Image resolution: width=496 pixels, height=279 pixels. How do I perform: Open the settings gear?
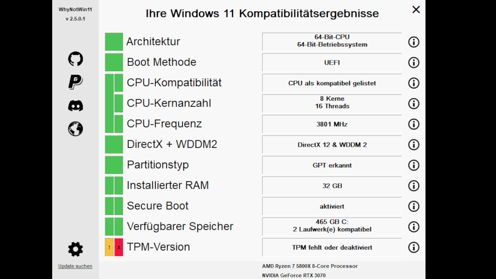(75, 249)
